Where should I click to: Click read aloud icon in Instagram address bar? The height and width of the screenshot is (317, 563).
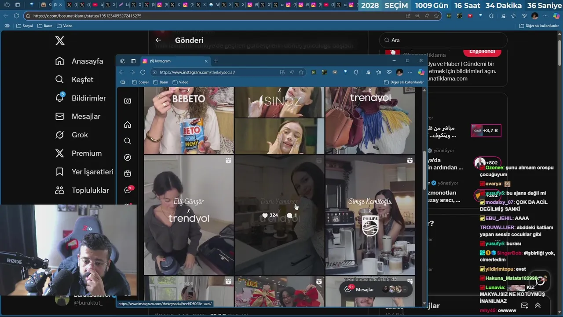(x=292, y=72)
